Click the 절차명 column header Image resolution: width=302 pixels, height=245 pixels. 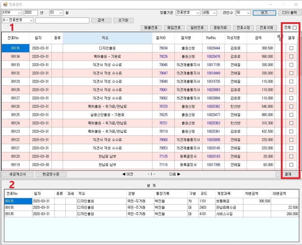pyautogui.click(x=188, y=38)
